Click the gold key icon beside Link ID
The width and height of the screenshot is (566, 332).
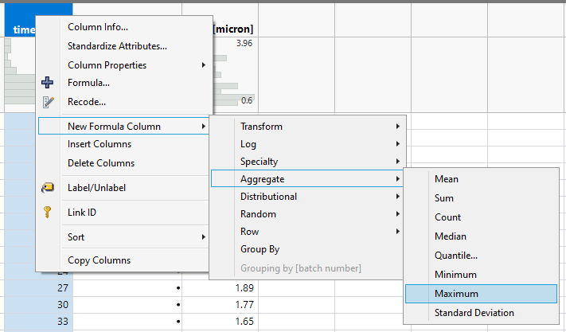tap(47, 213)
